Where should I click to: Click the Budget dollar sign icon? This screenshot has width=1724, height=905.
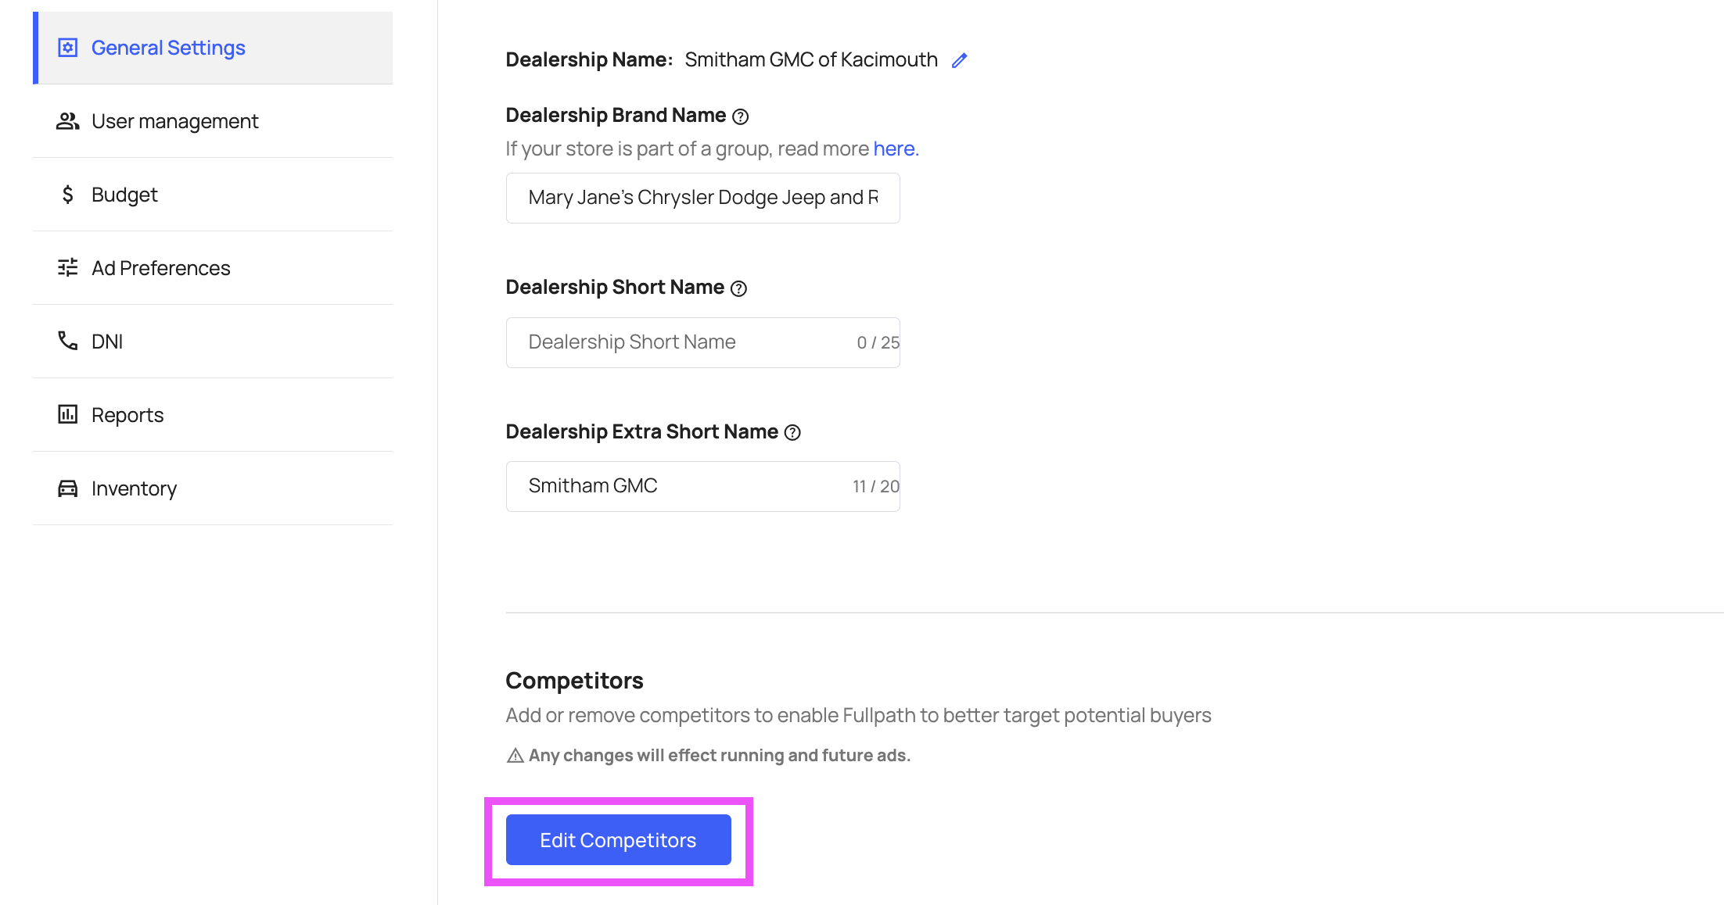(x=68, y=195)
